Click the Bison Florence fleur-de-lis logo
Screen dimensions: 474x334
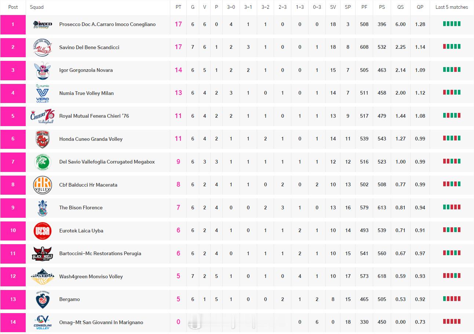click(x=43, y=208)
